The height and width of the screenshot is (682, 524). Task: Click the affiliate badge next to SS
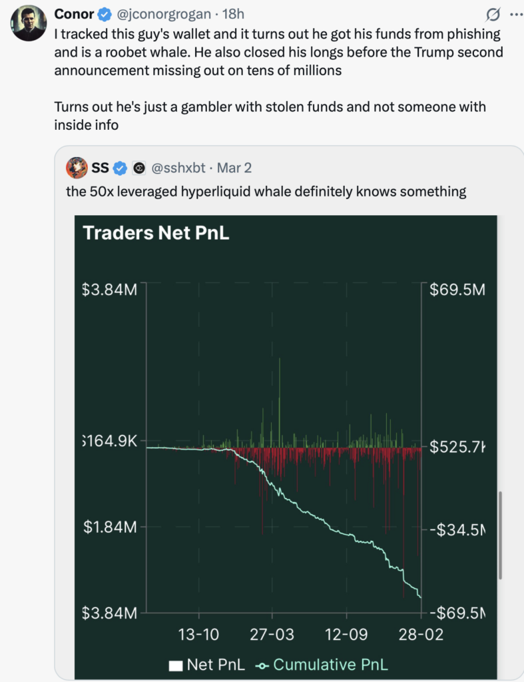[x=139, y=169]
